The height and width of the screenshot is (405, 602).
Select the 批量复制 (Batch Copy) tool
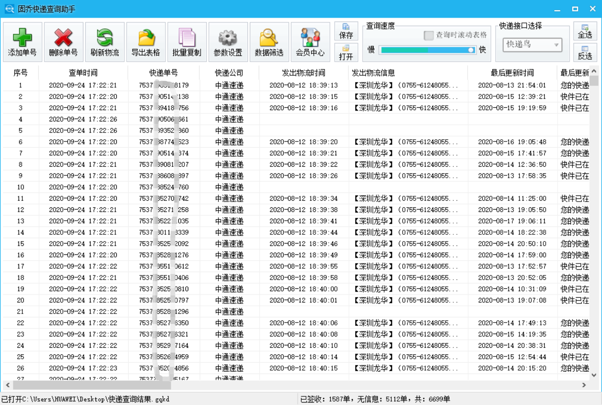(186, 41)
